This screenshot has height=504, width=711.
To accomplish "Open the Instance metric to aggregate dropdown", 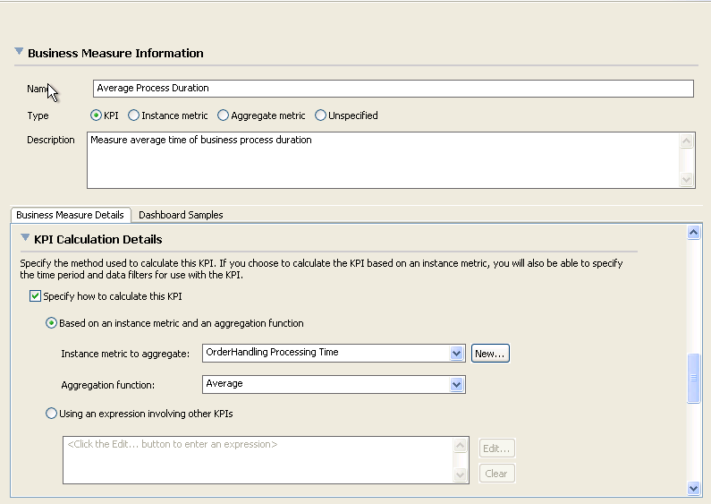I will pyautogui.click(x=457, y=354).
